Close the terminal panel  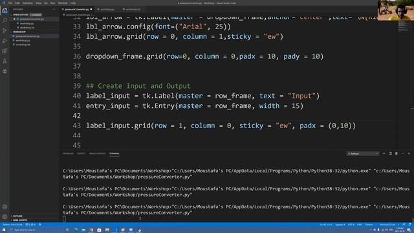[x=409, y=153]
